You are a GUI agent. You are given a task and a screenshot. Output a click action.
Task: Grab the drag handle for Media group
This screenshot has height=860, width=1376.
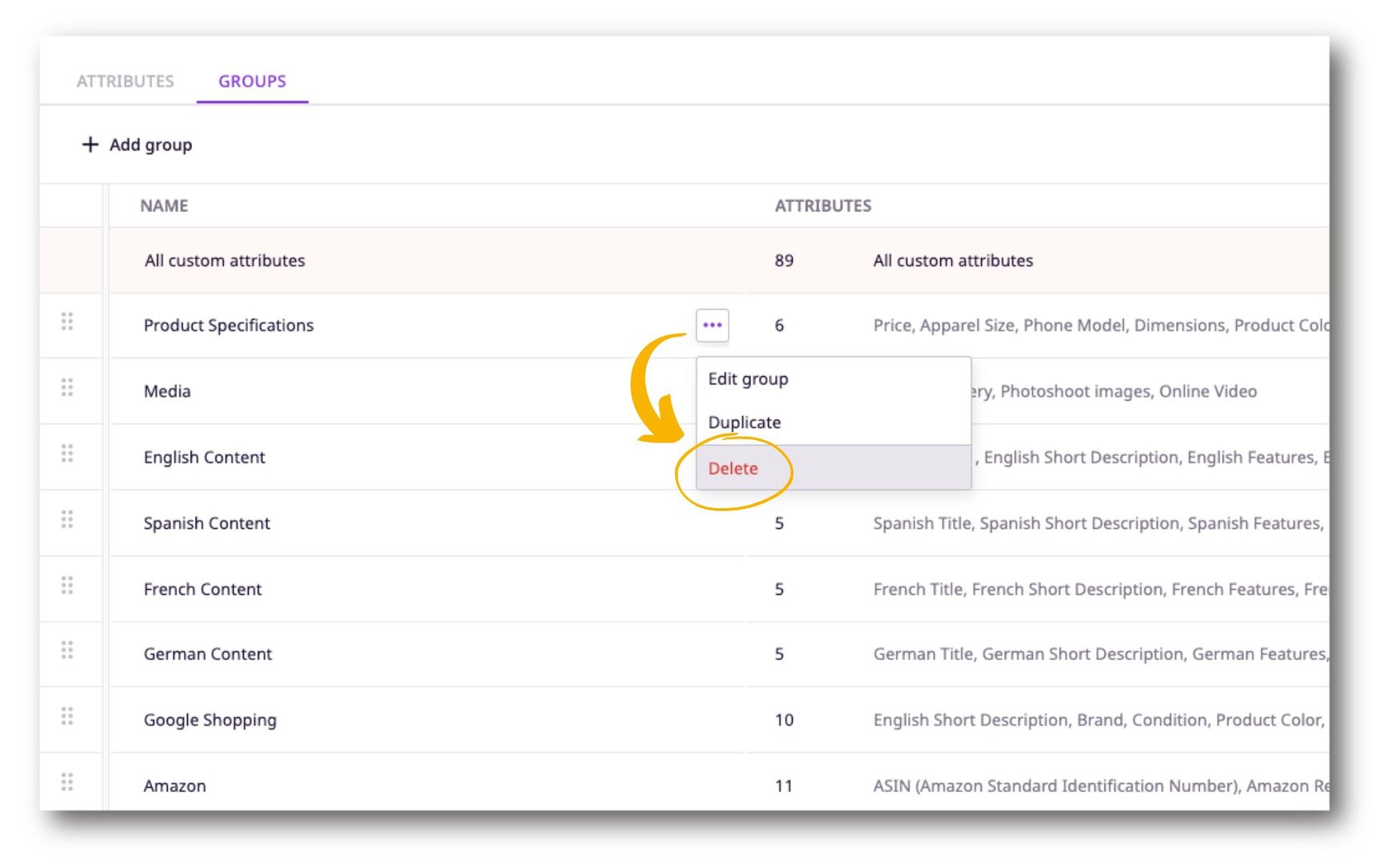pos(68,387)
